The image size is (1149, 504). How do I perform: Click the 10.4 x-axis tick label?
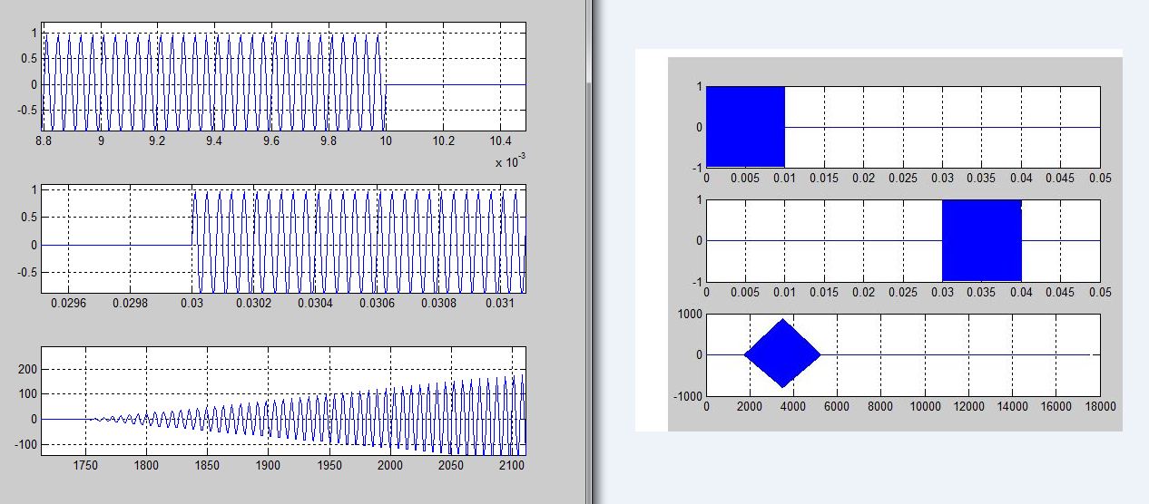(500, 141)
